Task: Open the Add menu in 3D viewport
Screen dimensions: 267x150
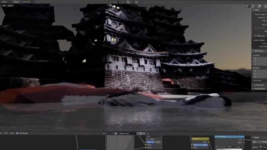Action: pos(4,5)
